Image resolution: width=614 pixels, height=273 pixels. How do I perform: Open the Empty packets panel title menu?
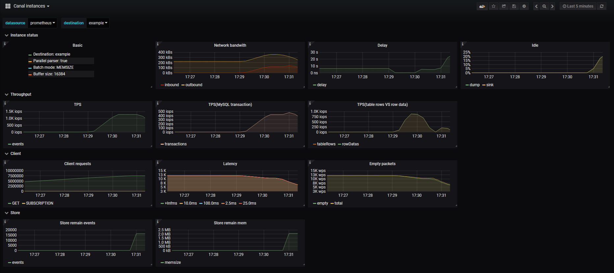[x=383, y=164]
